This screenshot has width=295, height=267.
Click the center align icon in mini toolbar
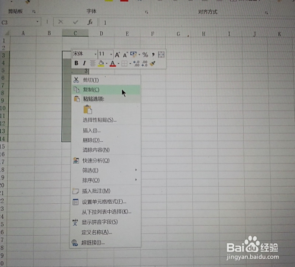tap(93, 63)
